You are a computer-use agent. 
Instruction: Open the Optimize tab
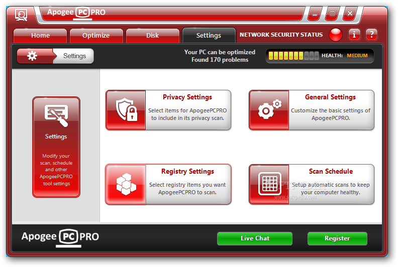pos(96,36)
